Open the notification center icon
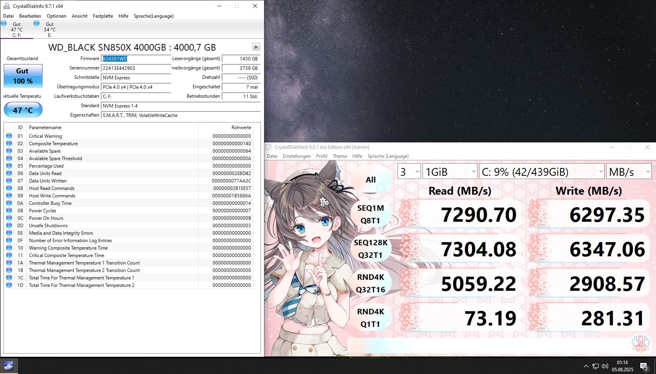656x374 pixels. 644,367
